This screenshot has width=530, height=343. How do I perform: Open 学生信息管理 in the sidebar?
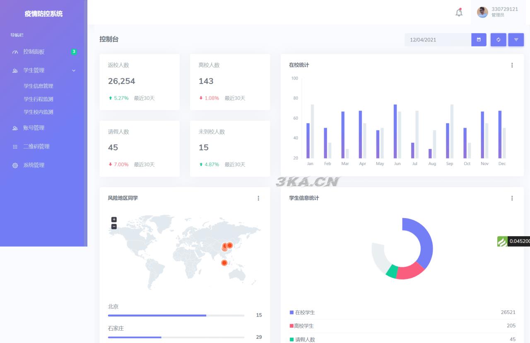pos(39,86)
